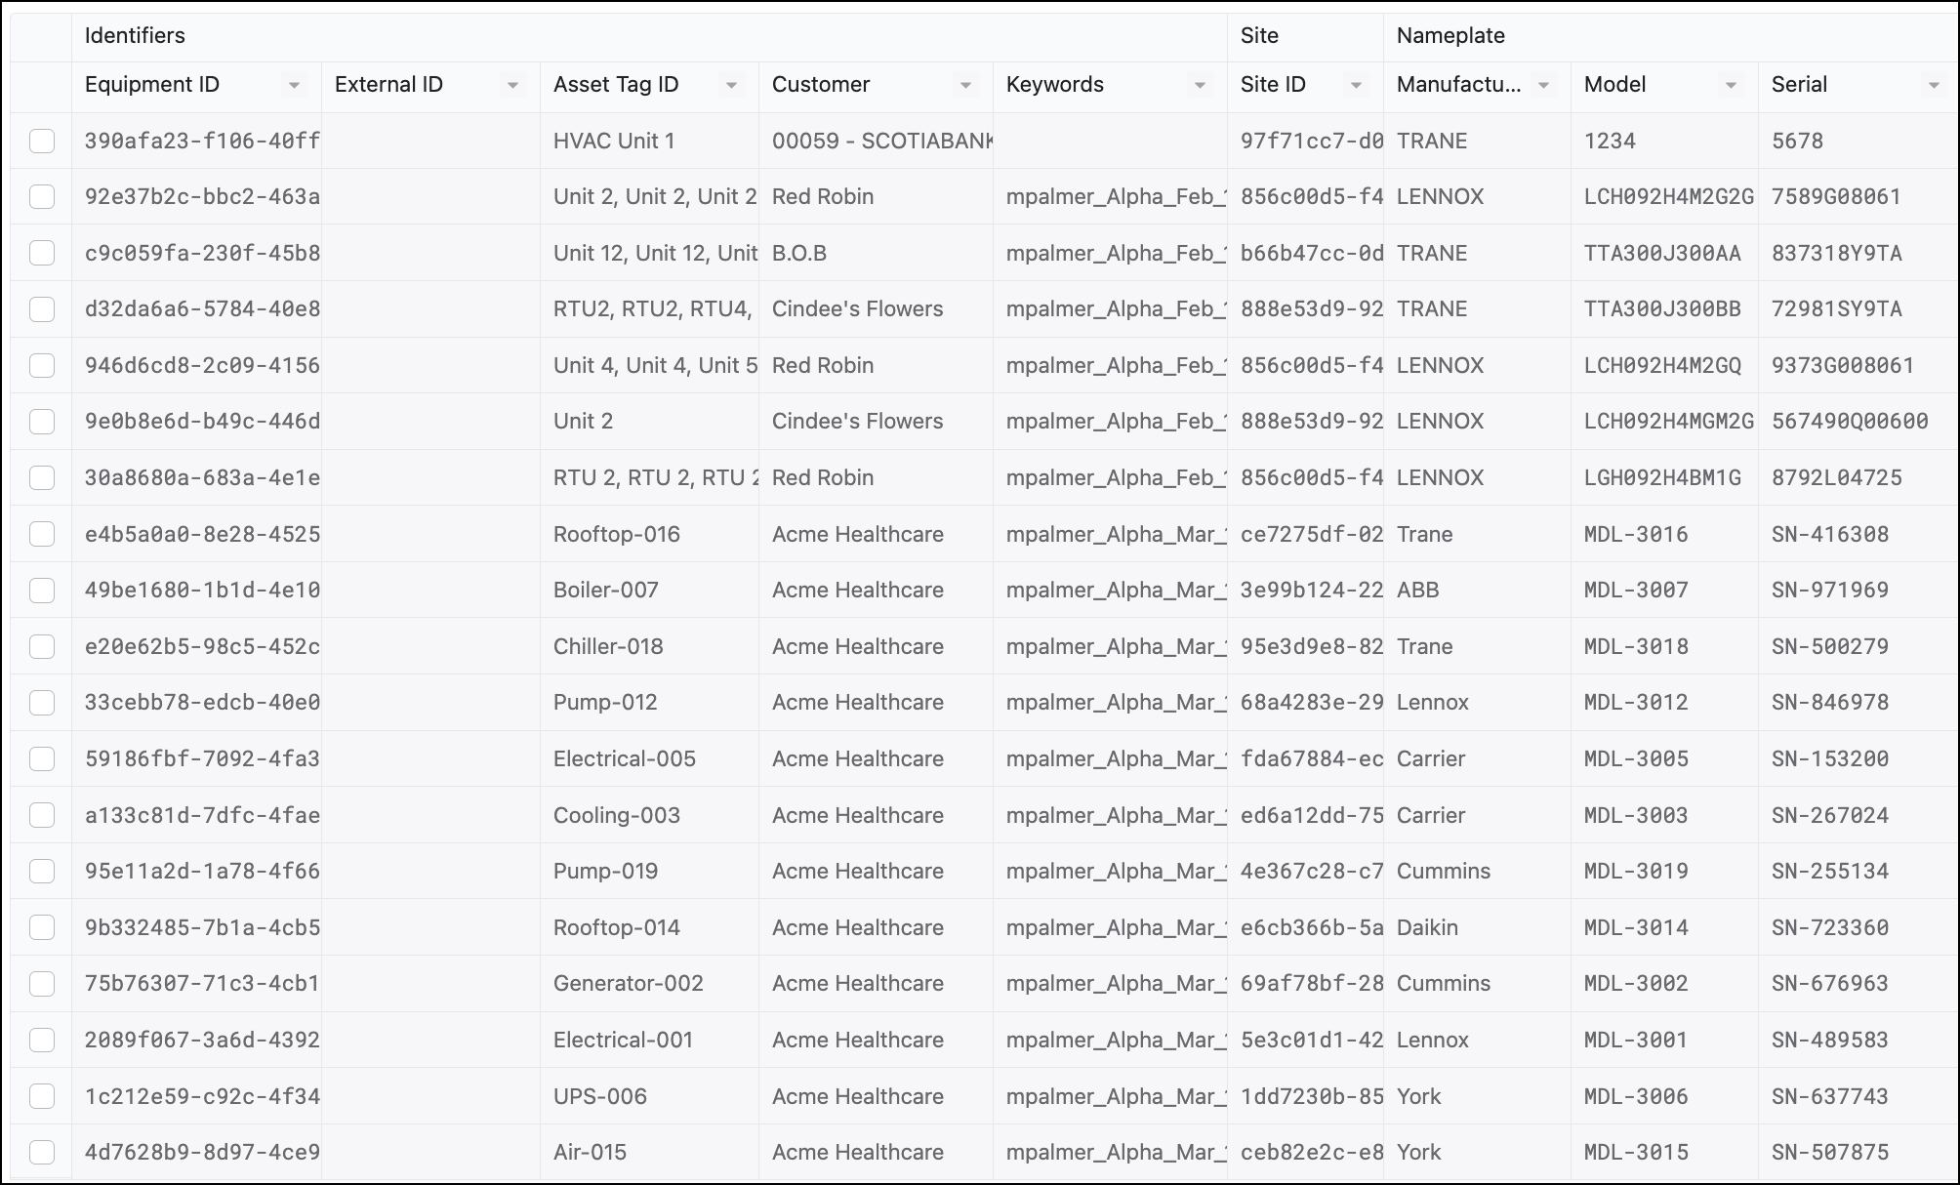Check the HVAC Unit 1 row checkbox
The height and width of the screenshot is (1185, 1960).
click(42, 141)
